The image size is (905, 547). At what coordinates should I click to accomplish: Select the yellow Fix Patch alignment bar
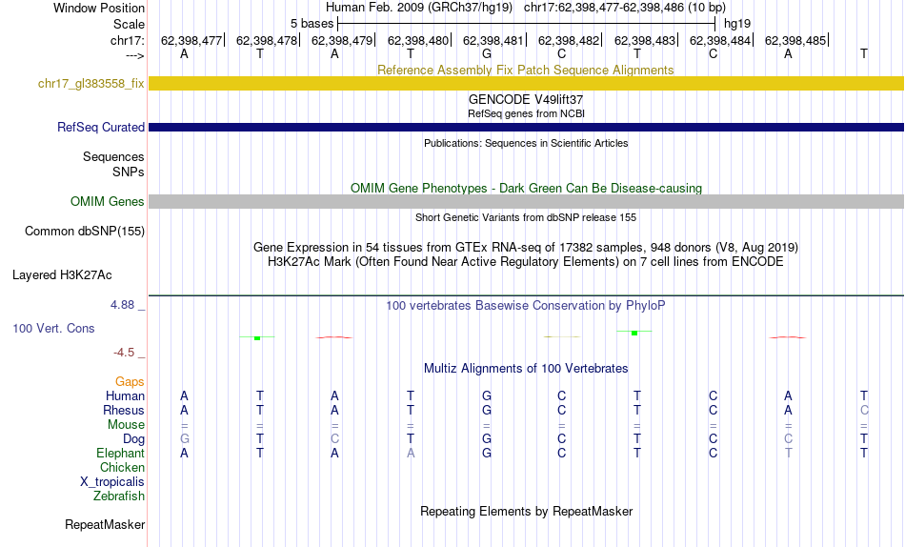coord(527,83)
